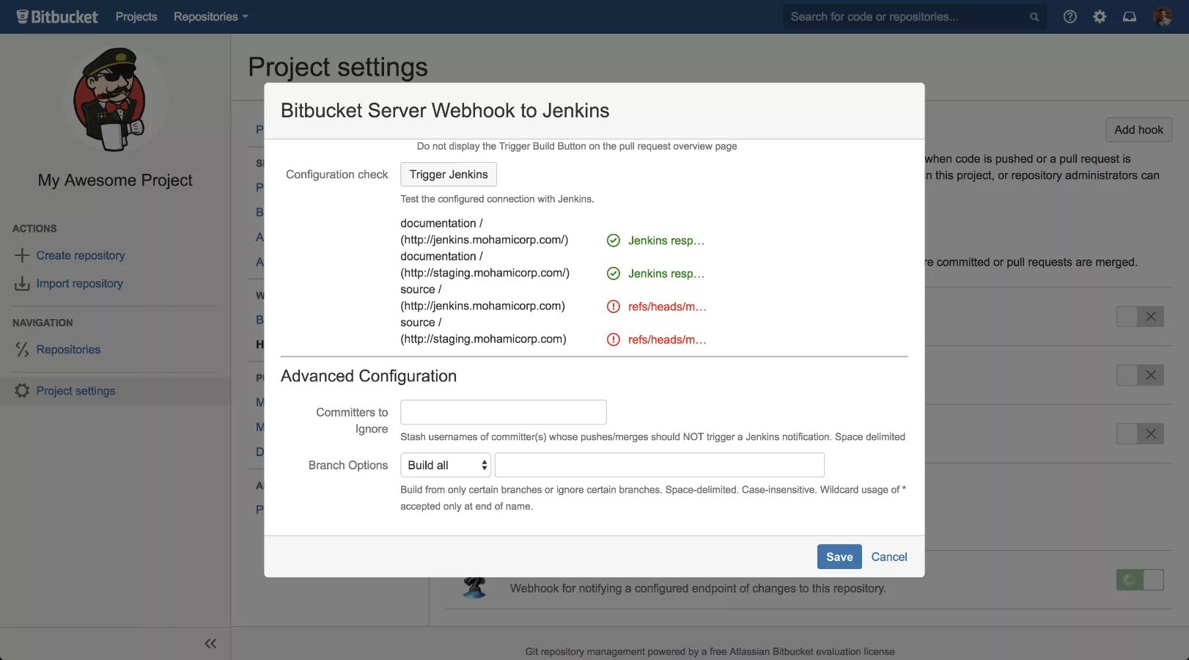Open the help question mark icon

click(x=1070, y=16)
